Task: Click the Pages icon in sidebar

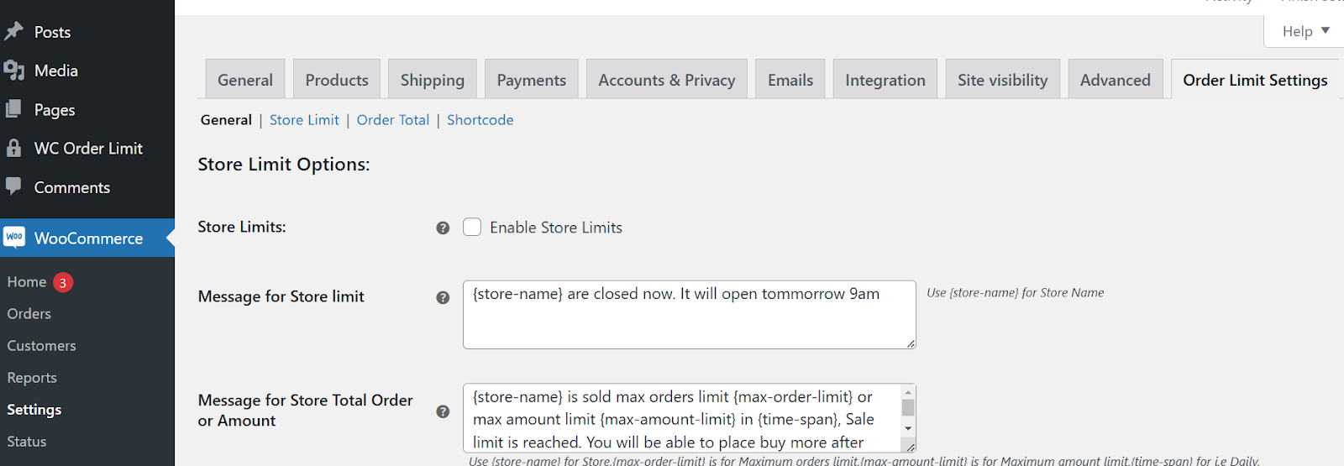Action: 14,109
